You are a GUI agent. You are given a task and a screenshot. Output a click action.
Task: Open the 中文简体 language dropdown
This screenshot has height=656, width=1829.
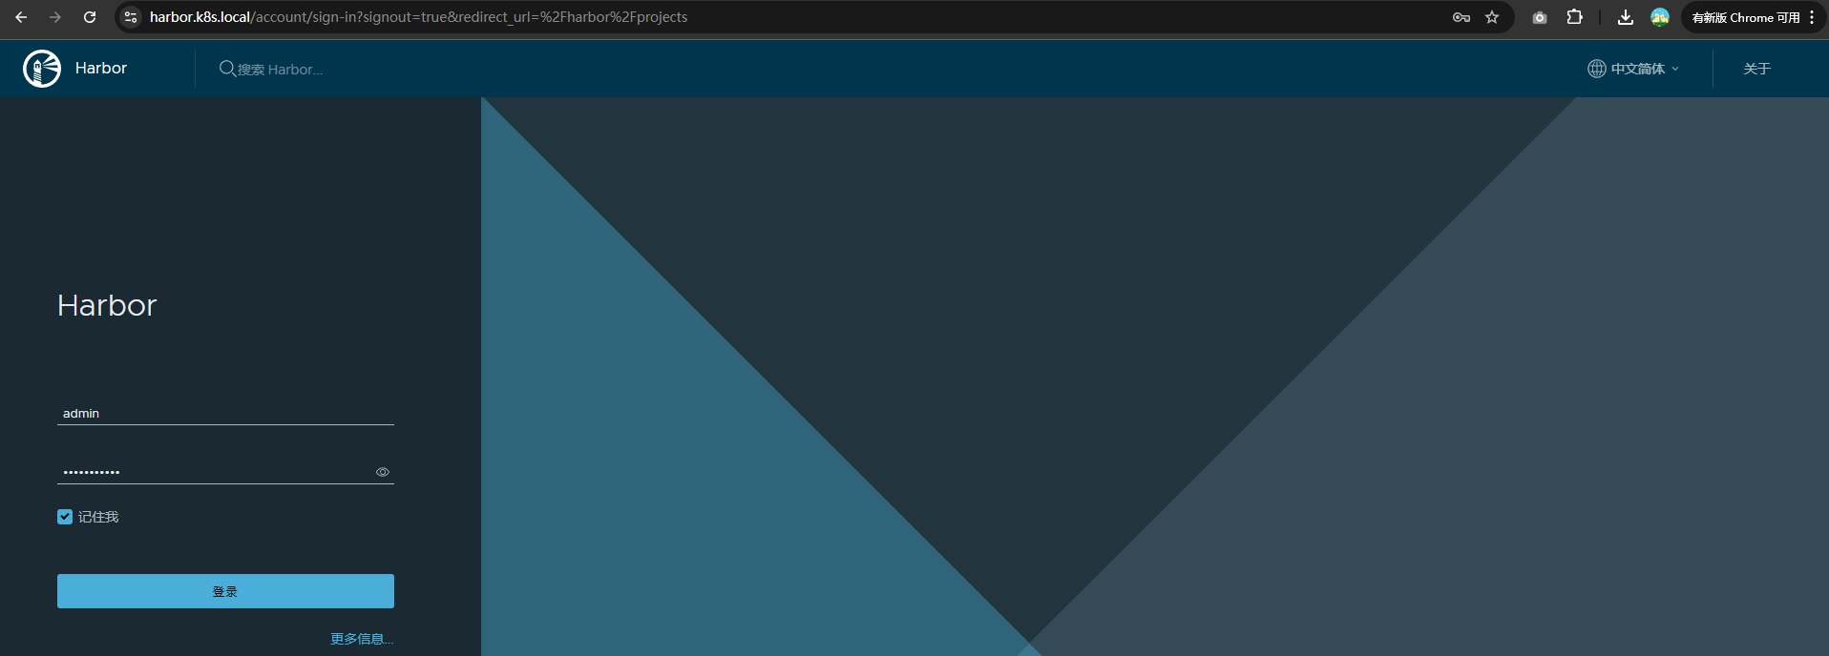1633,69
